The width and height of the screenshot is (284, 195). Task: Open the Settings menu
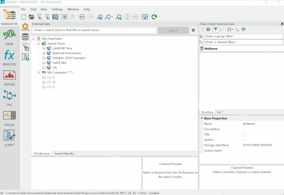point(57,9)
